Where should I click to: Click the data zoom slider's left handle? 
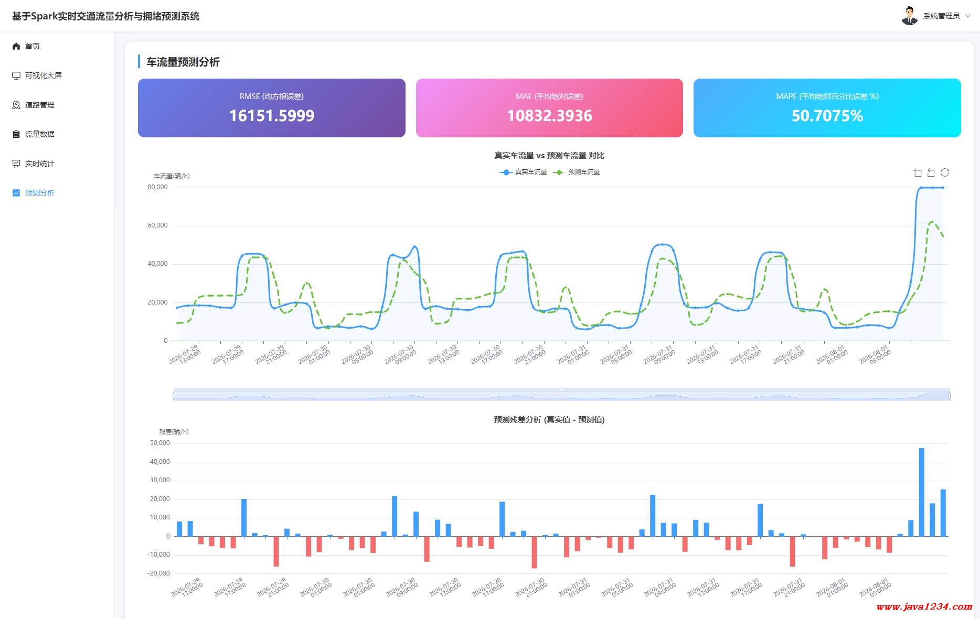[174, 395]
